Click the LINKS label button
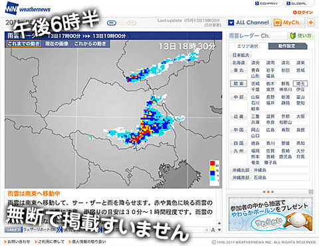This screenshot has width=319, height=246. (x=13, y=230)
